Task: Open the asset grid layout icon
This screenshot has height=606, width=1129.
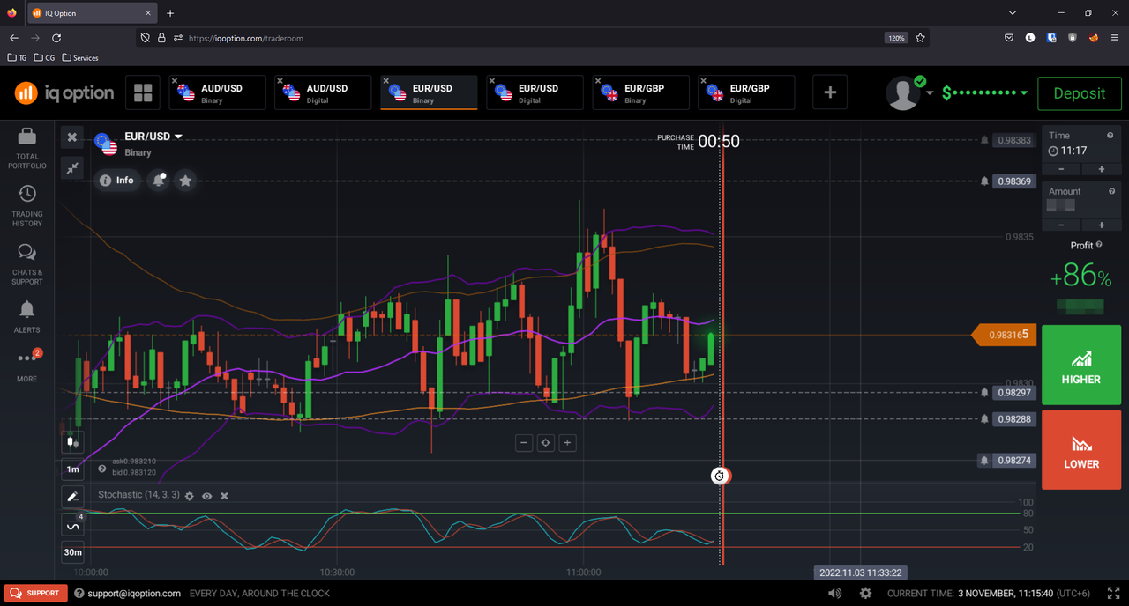Action: tap(143, 92)
